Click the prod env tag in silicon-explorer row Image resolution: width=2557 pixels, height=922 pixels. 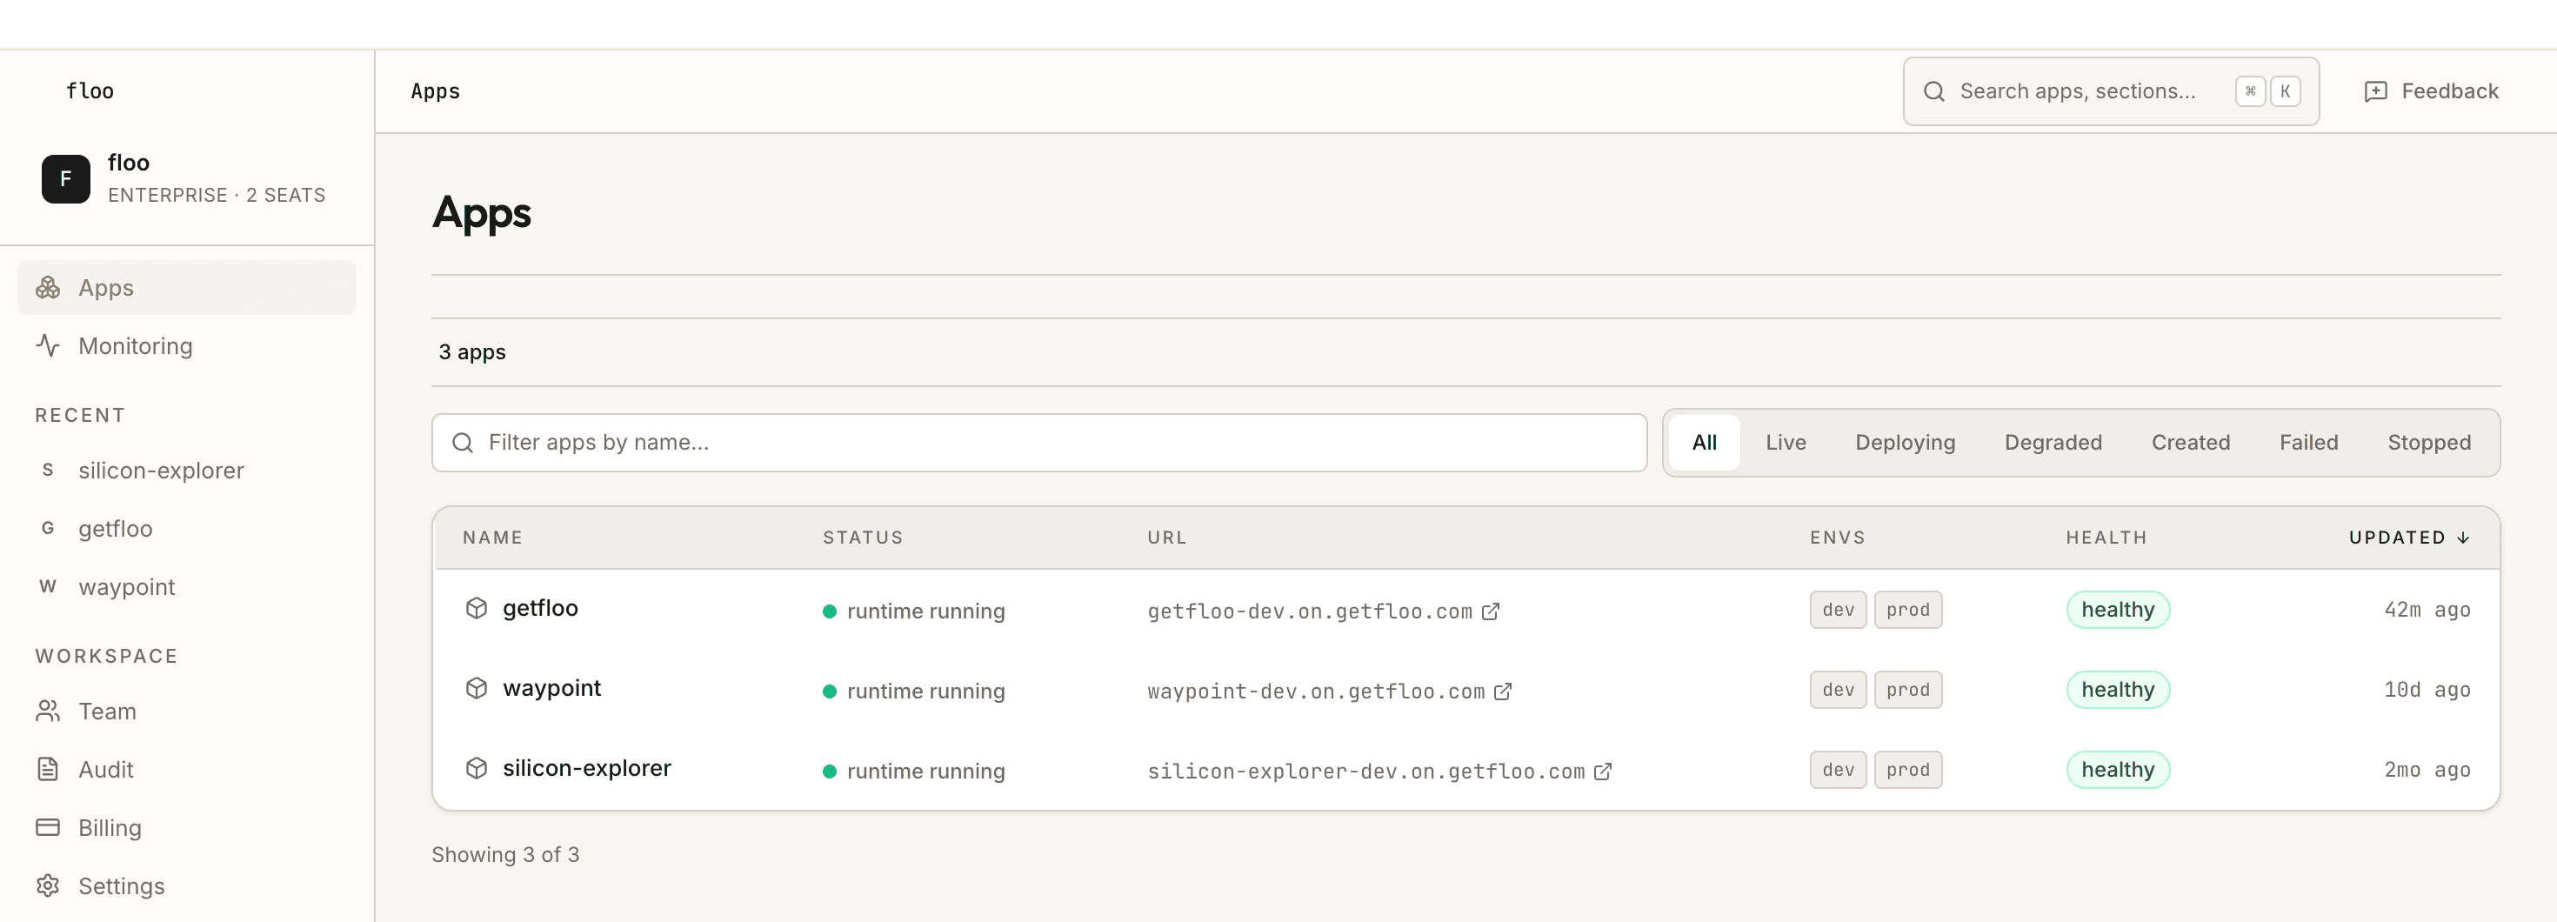click(x=1906, y=770)
